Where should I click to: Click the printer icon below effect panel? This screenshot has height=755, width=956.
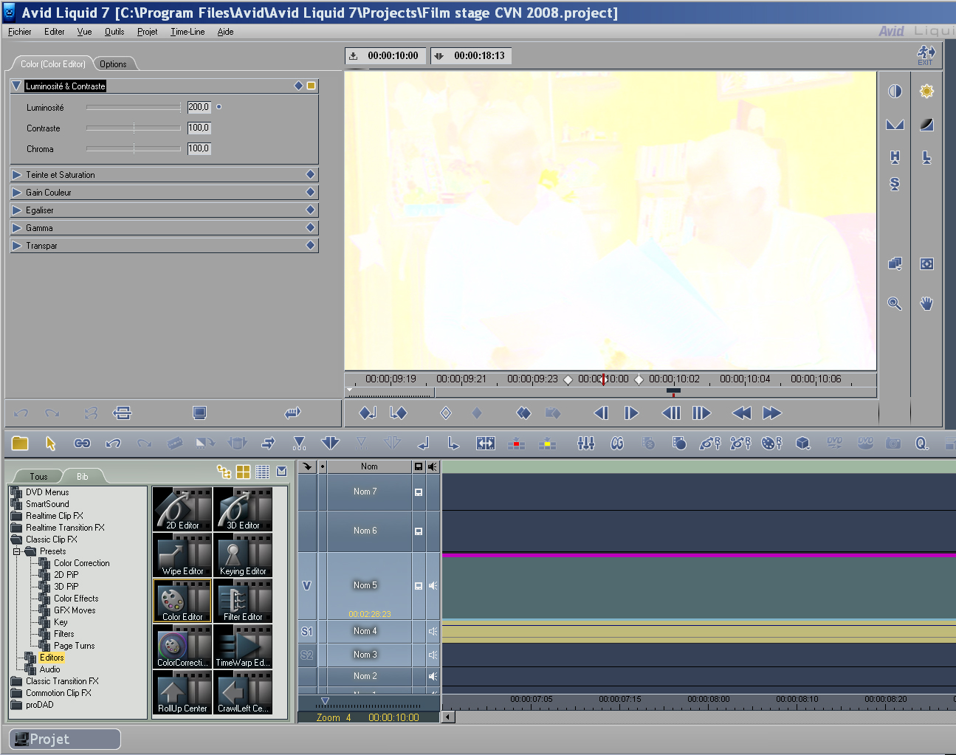(123, 413)
